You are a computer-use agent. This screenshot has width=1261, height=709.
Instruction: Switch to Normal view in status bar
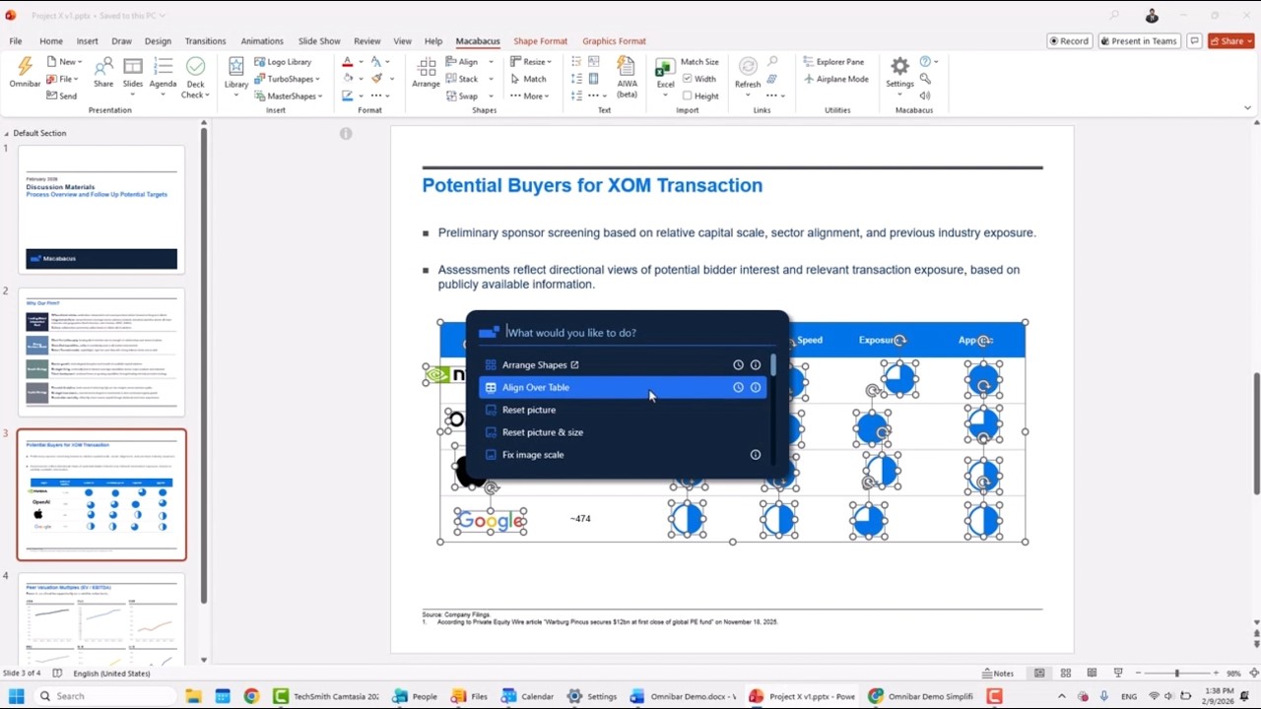pyautogui.click(x=1039, y=674)
